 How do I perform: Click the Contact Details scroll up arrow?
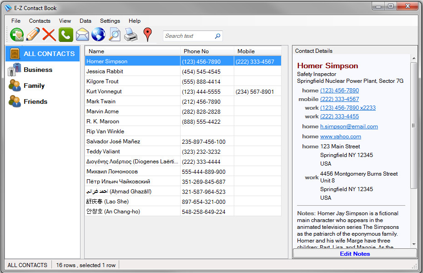point(413,58)
